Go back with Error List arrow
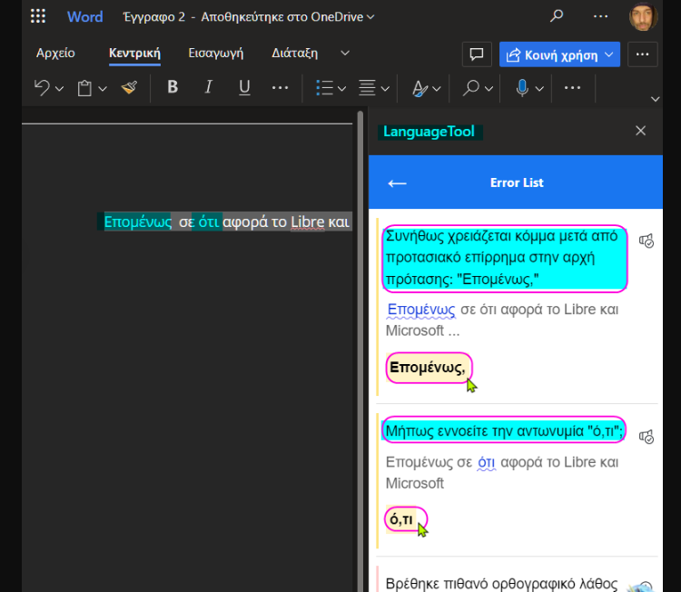 (397, 183)
